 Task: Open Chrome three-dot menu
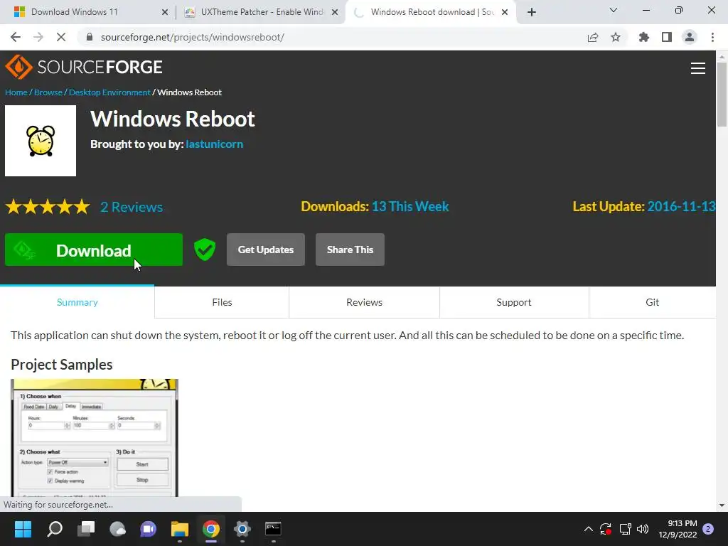click(x=712, y=37)
